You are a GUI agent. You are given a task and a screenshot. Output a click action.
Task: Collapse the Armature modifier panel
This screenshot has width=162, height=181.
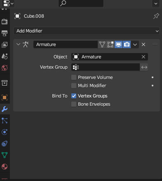(x=18, y=44)
